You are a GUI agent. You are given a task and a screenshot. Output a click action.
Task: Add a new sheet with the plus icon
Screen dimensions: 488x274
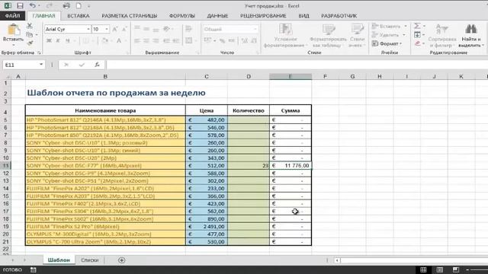click(122, 260)
